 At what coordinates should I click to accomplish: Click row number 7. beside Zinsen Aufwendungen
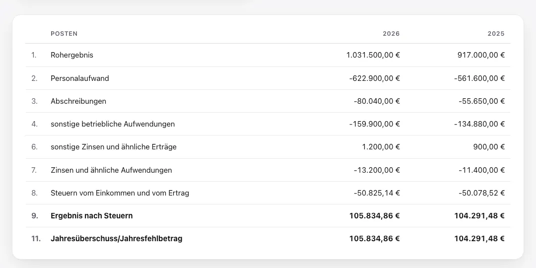(x=34, y=170)
